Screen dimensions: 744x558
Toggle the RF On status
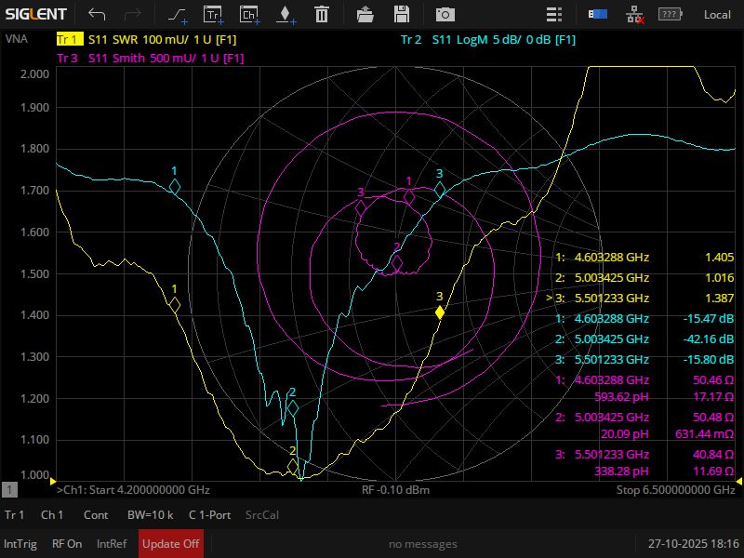67,544
